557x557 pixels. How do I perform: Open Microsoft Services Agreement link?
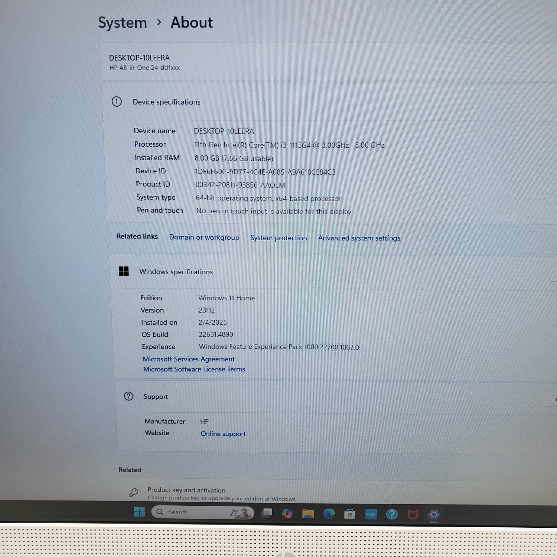[x=189, y=359]
